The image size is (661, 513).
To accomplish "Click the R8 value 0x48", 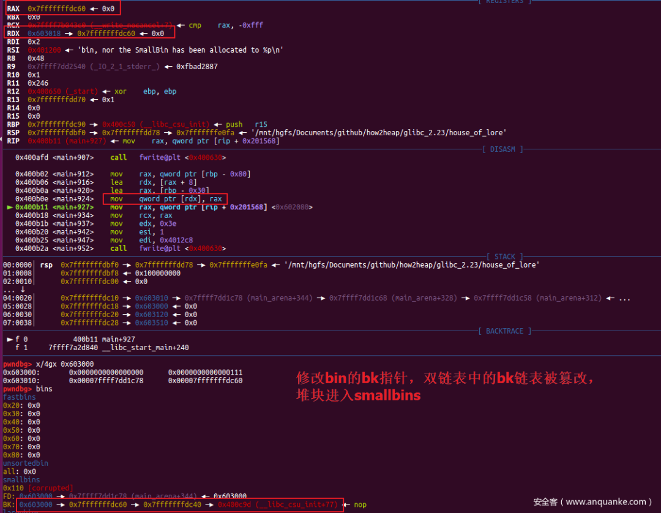I will coord(36,58).
